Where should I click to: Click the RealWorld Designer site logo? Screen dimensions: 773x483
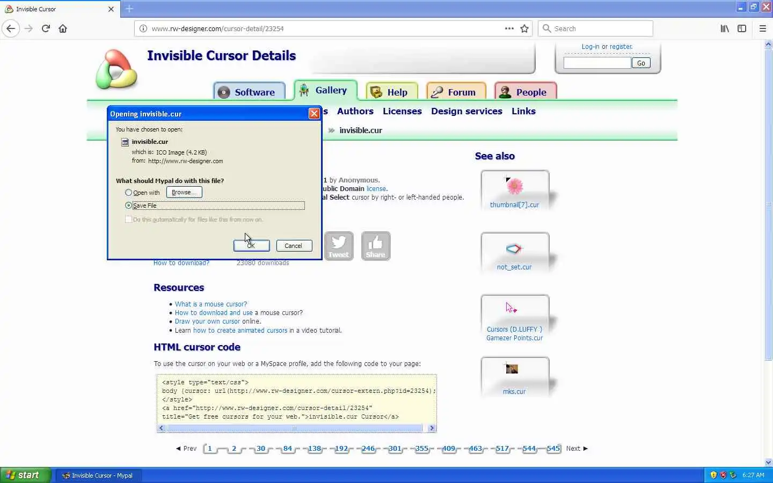(116, 69)
